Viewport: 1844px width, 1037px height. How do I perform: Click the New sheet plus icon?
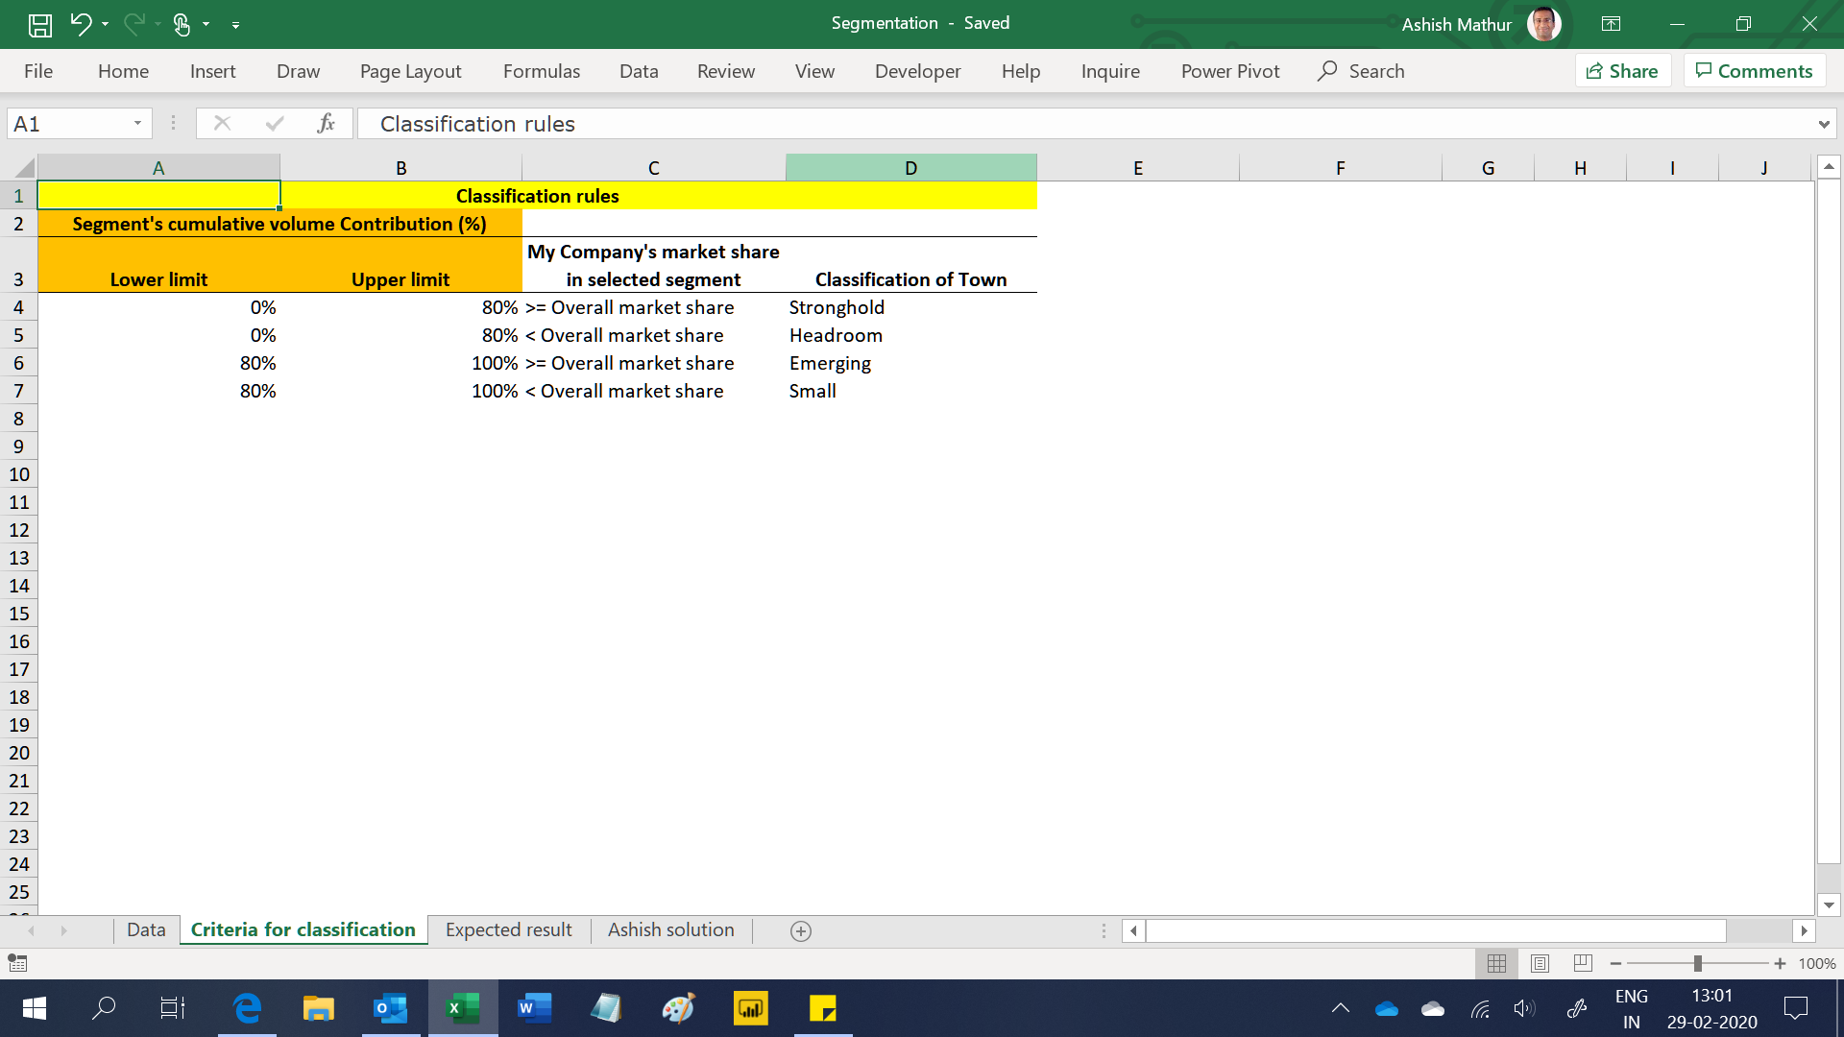coord(800,930)
